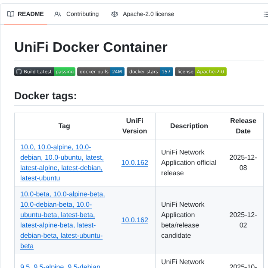Viewport: 268px width, 268px height.
Task: Click the UniFi Docker Container heading
Action: [90, 47]
